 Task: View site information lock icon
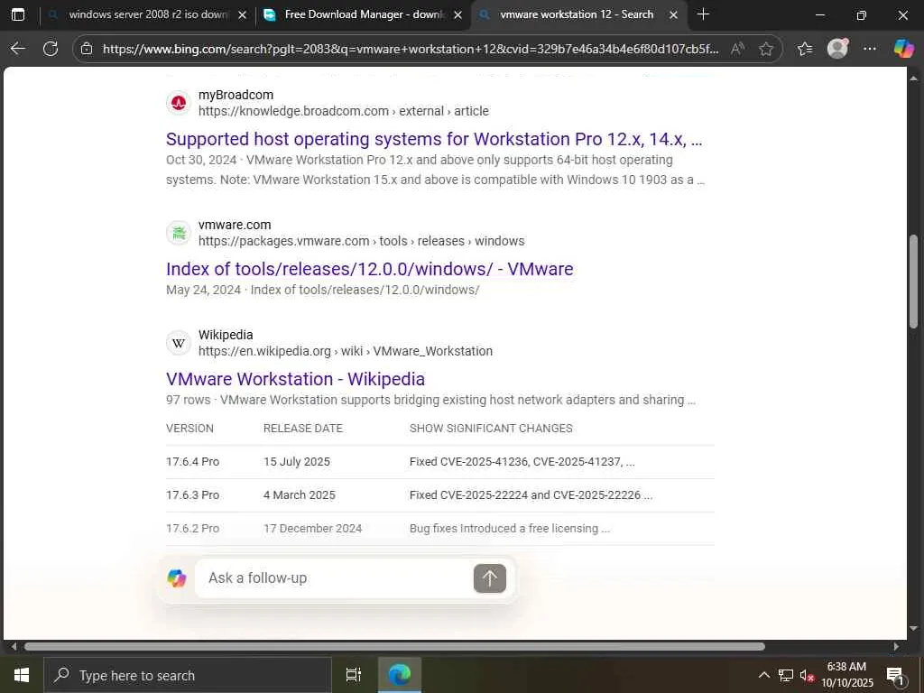[87, 49]
